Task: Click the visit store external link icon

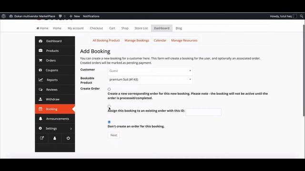Action: 42,138
